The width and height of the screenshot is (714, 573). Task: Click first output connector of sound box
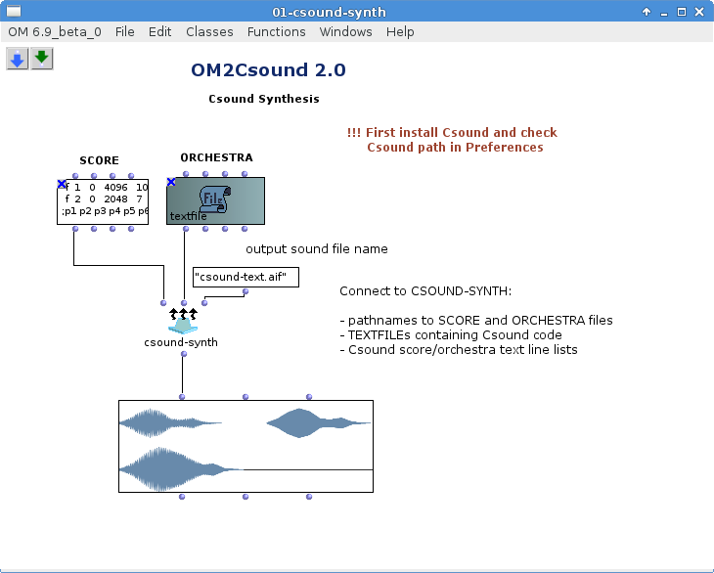[182, 497]
